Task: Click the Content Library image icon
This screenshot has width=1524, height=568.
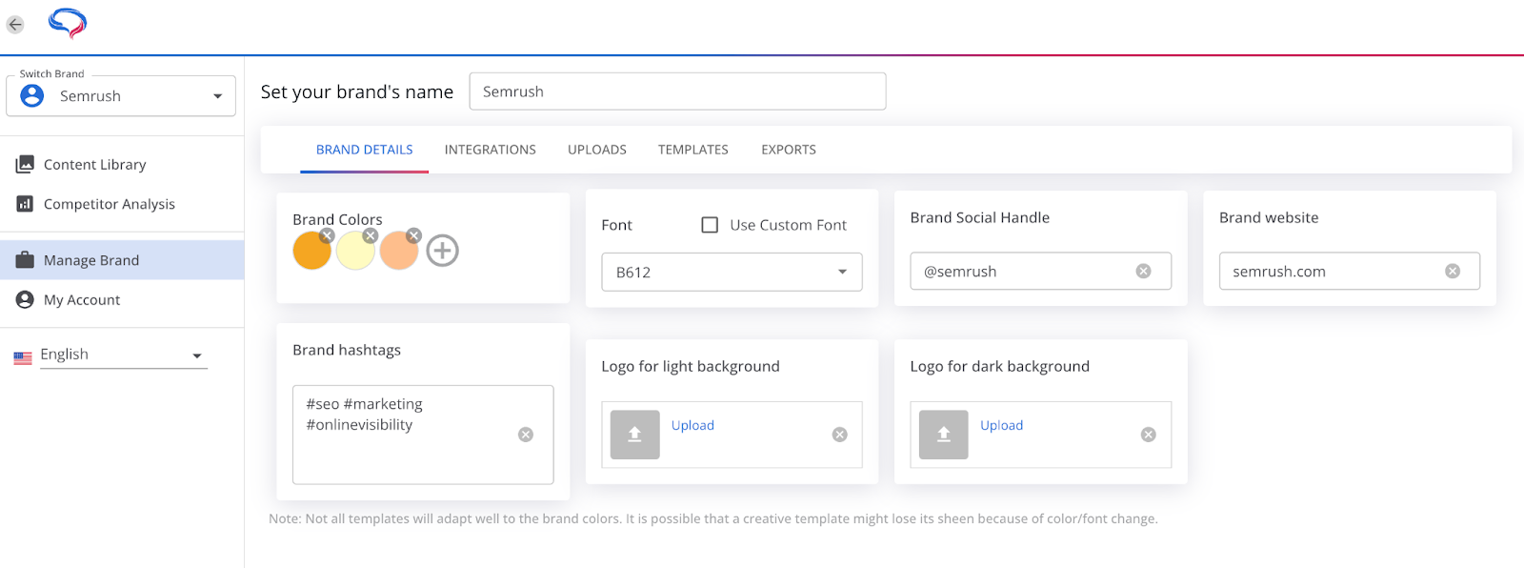Action: 25,165
